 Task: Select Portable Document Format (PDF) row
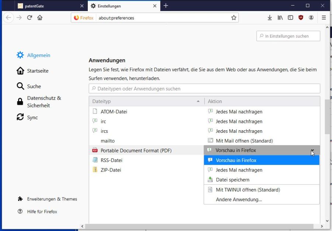[146, 150]
